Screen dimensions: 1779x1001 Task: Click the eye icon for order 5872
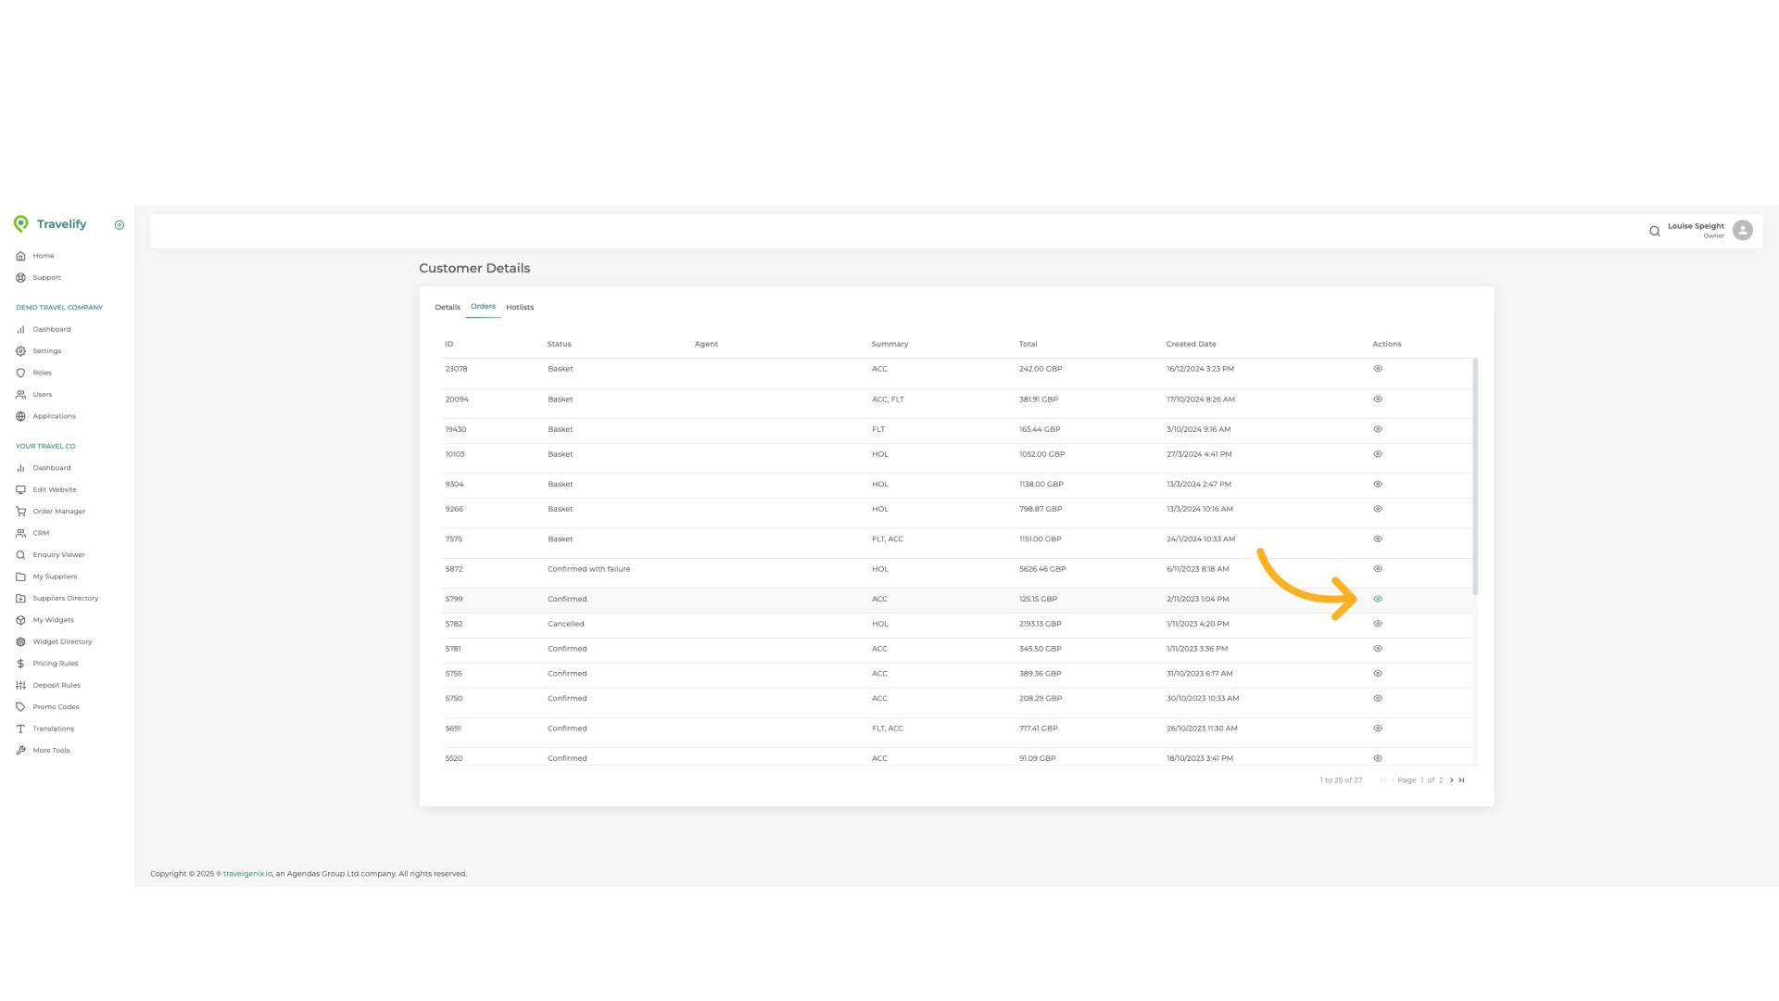(1377, 569)
